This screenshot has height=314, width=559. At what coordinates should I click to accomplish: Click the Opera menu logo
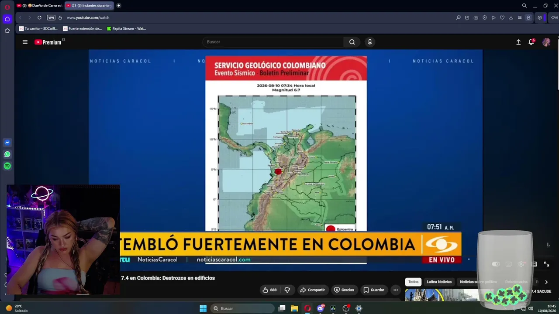coord(7,7)
